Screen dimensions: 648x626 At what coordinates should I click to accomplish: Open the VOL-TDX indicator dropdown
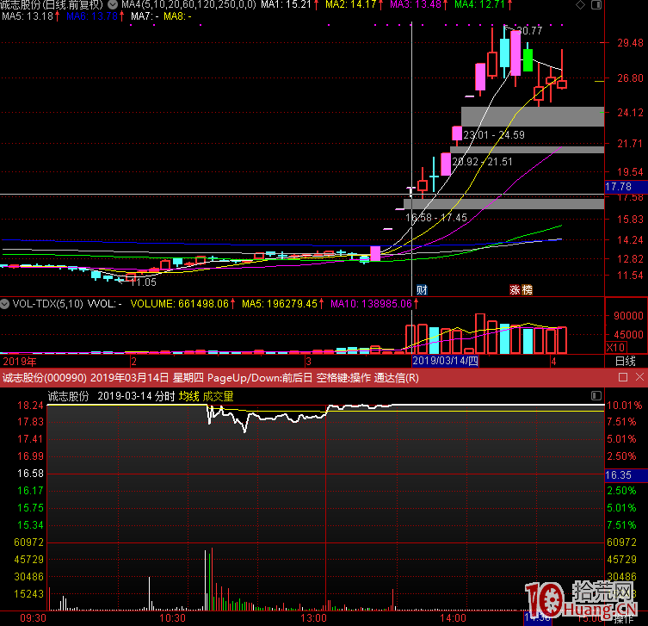(4, 304)
